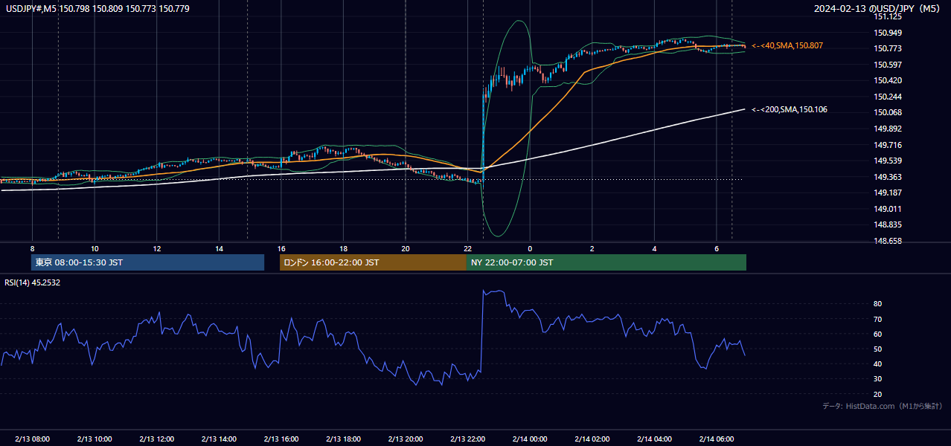The width and height of the screenshot is (951, 446).
Task: Click price axis value 150.597
Action: click(887, 65)
